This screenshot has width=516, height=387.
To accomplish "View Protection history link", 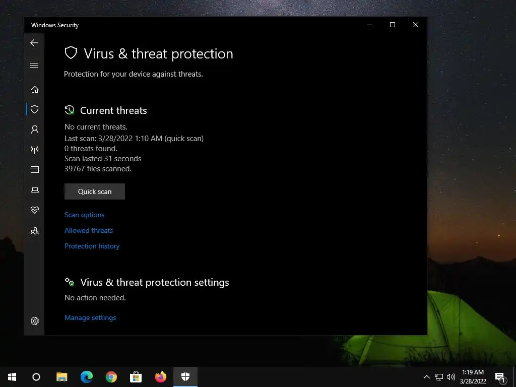I will click(92, 246).
